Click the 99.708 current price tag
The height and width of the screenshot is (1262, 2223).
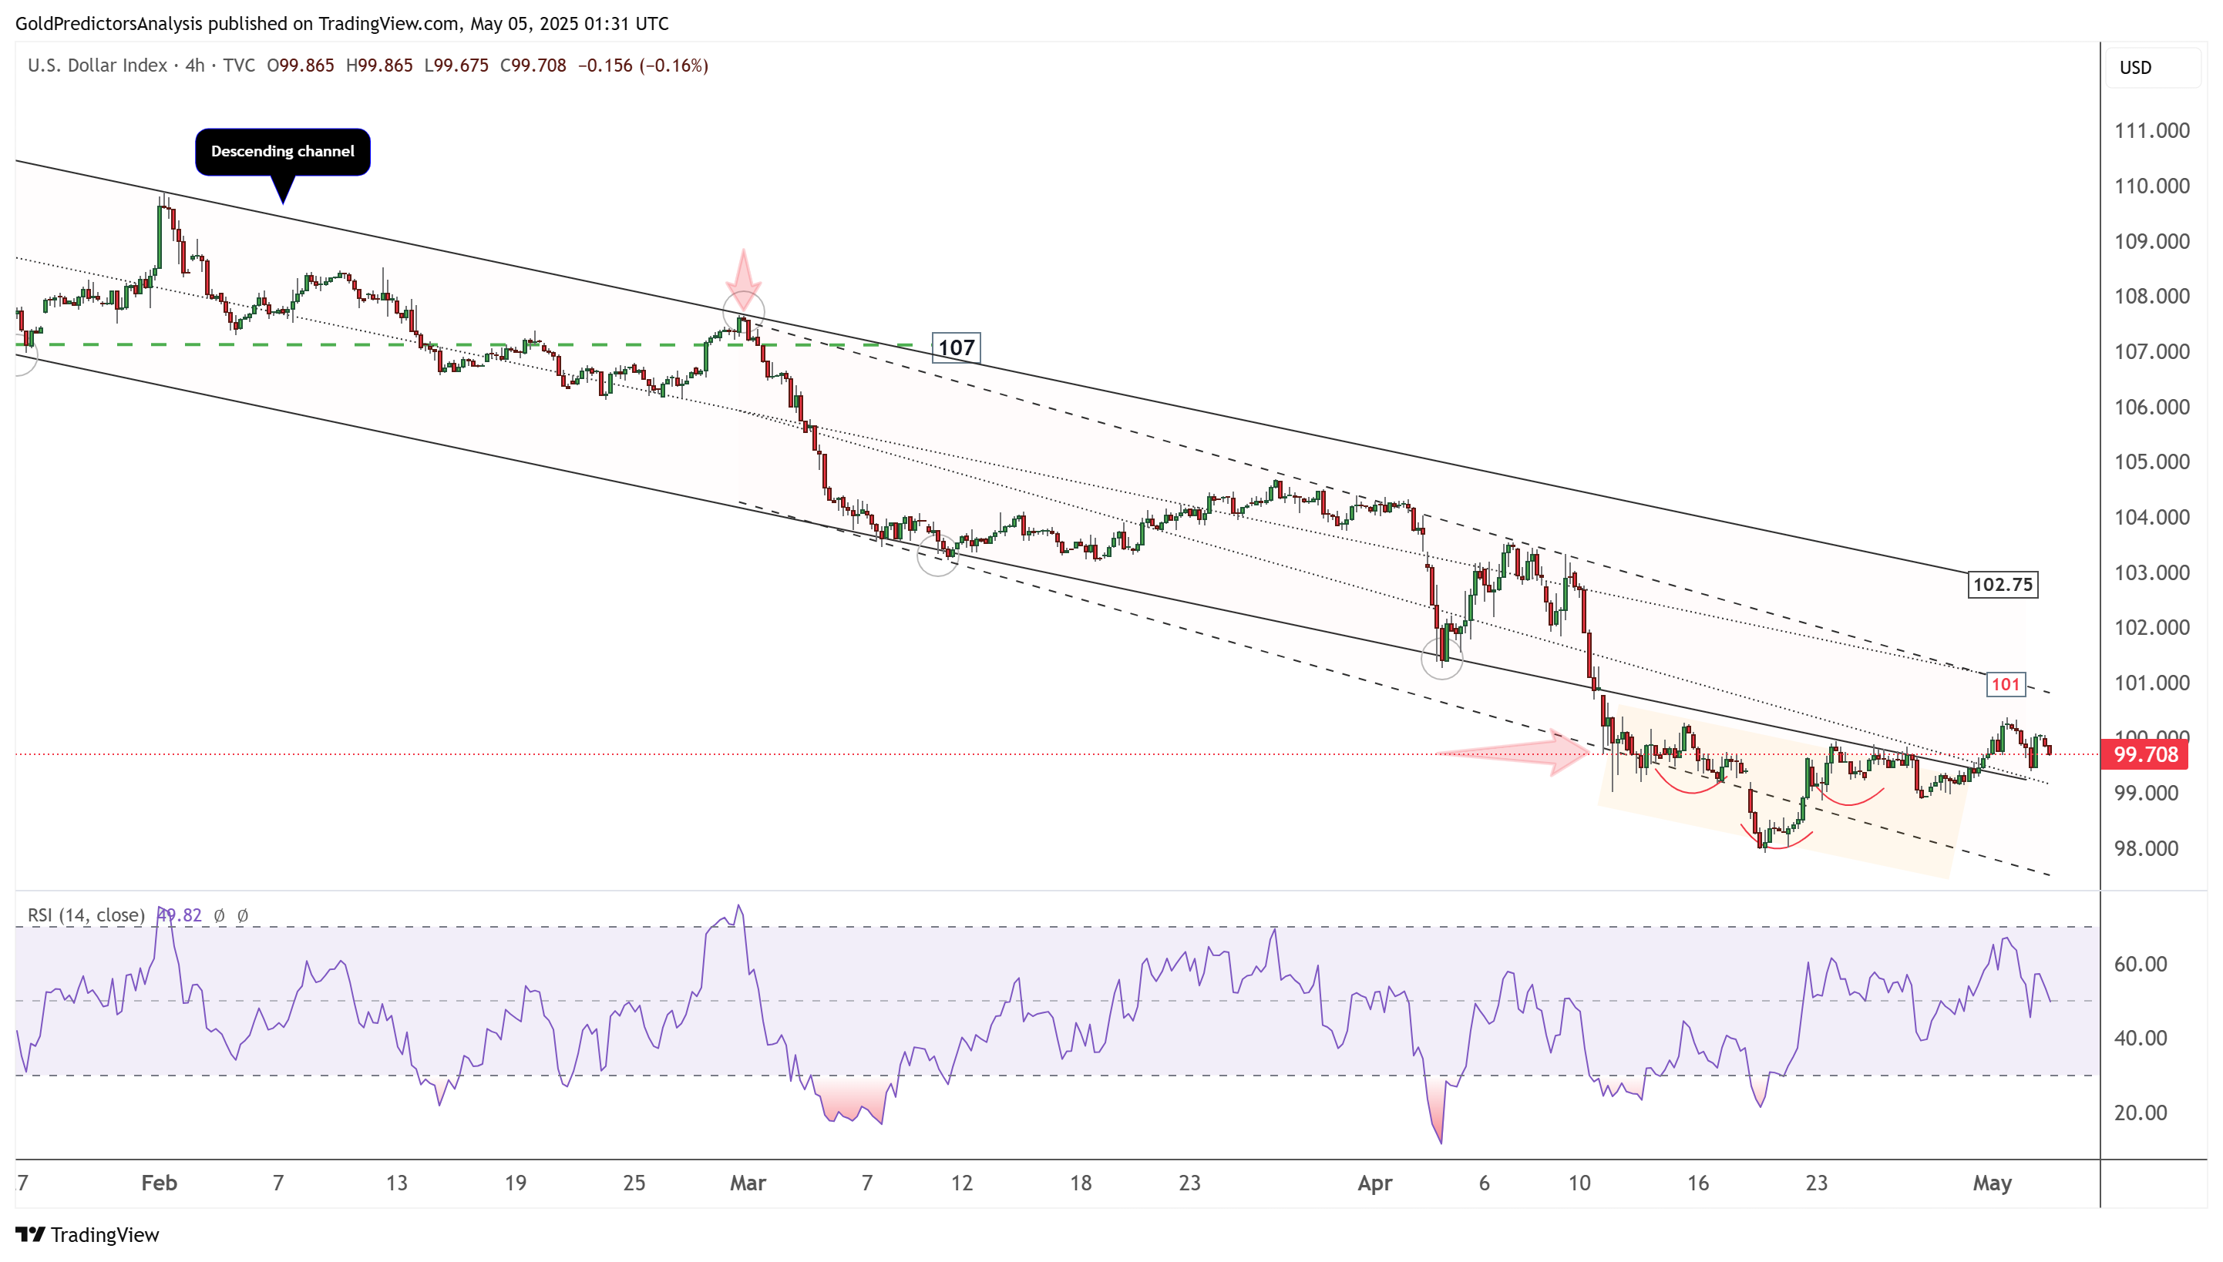2145,754
